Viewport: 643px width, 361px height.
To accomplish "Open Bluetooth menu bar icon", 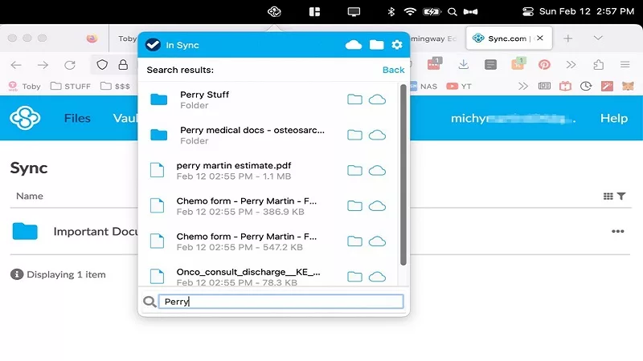I will [391, 11].
